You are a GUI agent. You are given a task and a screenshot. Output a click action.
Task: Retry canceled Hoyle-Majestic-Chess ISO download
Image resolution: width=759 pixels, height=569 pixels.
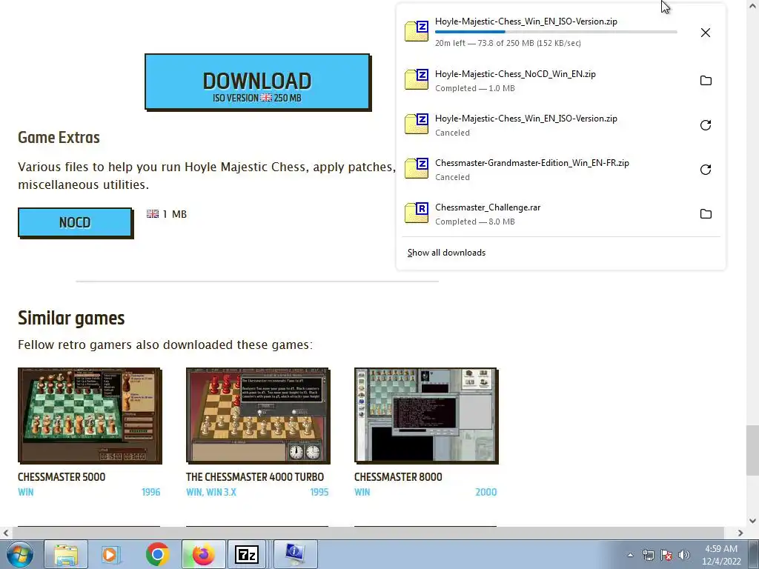click(706, 124)
